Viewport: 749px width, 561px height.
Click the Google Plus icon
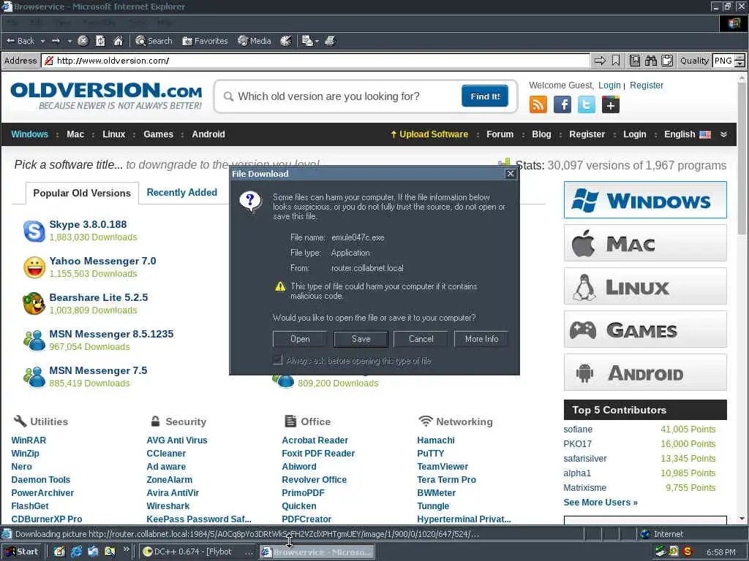(611, 104)
